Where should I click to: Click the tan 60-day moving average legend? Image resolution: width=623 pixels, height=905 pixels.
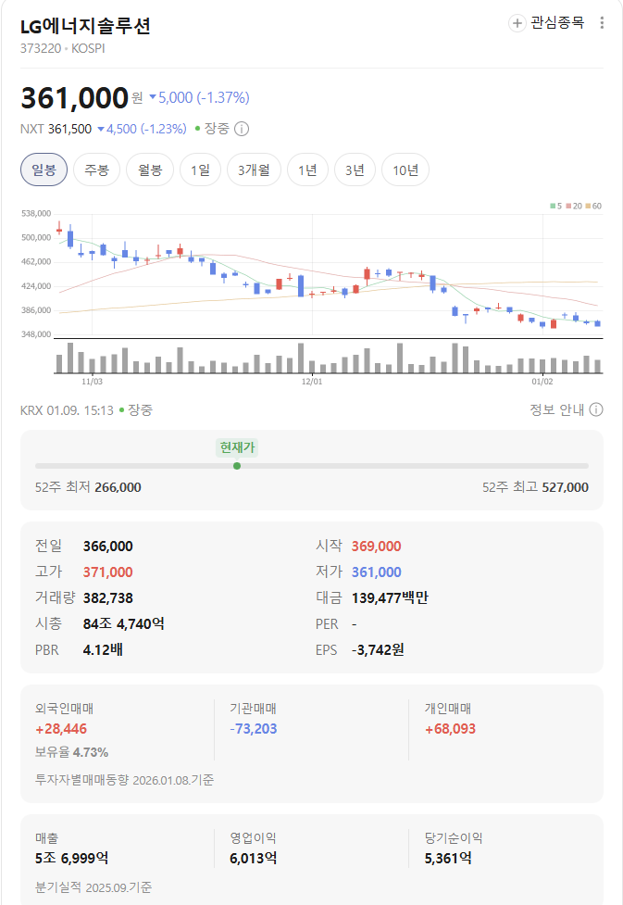tap(593, 206)
